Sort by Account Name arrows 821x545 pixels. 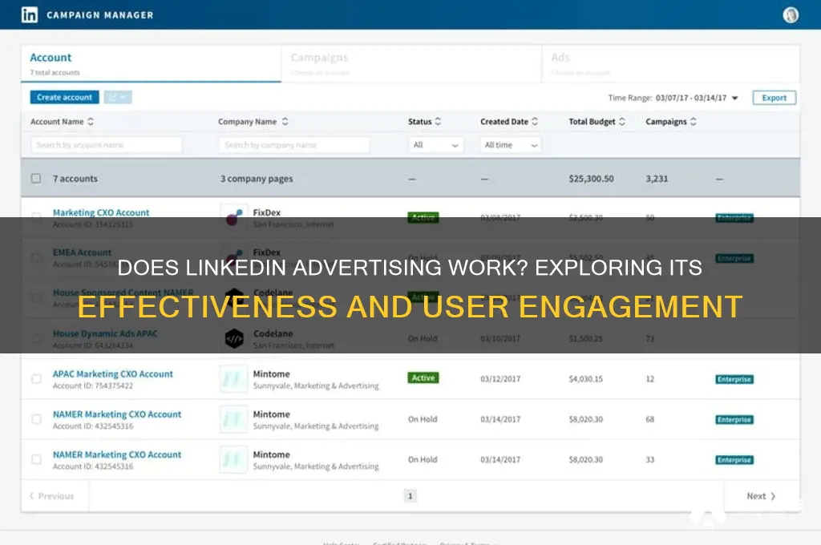pyautogui.click(x=91, y=122)
